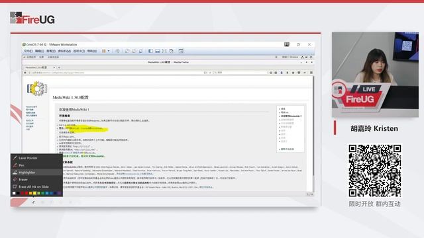Image resolution: width=424 pixels, height=238 pixels.
Task: Choose Pen from the ink menu
Action: 37,165
